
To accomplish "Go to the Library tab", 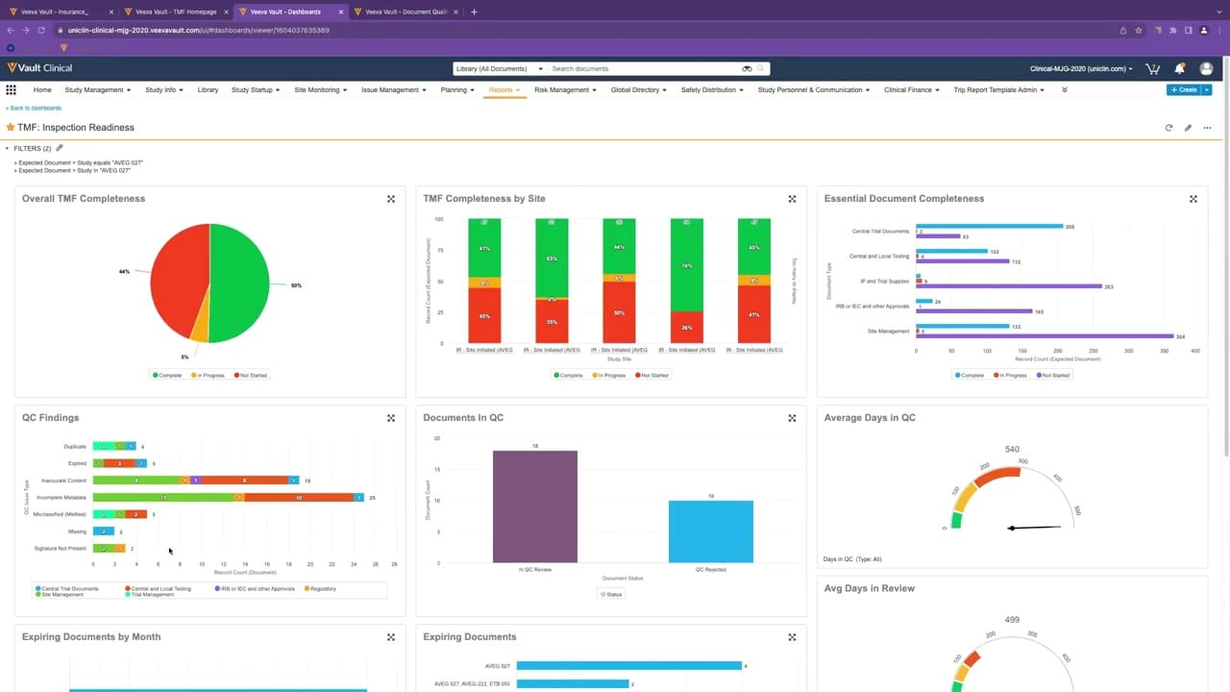I will (208, 89).
